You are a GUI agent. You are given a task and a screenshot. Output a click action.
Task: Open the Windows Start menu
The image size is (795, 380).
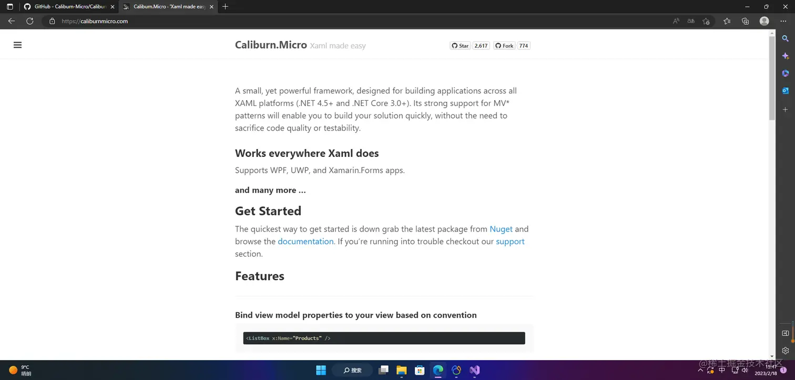coord(321,370)
